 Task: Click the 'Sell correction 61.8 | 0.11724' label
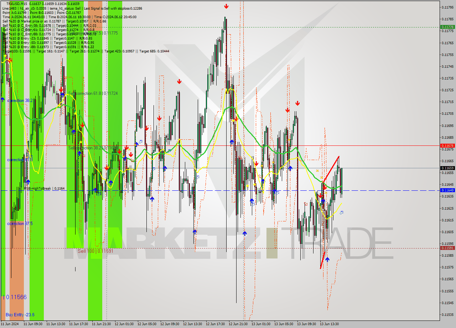[x=93, y=93]
